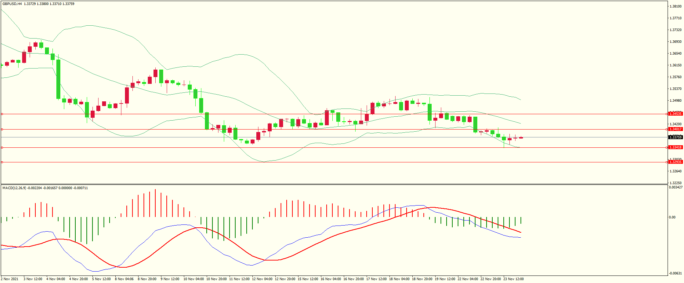This screenshot has height=283, width=684.
Task: Click the 1.34535 horizontal line price tag
Action: 675,114
